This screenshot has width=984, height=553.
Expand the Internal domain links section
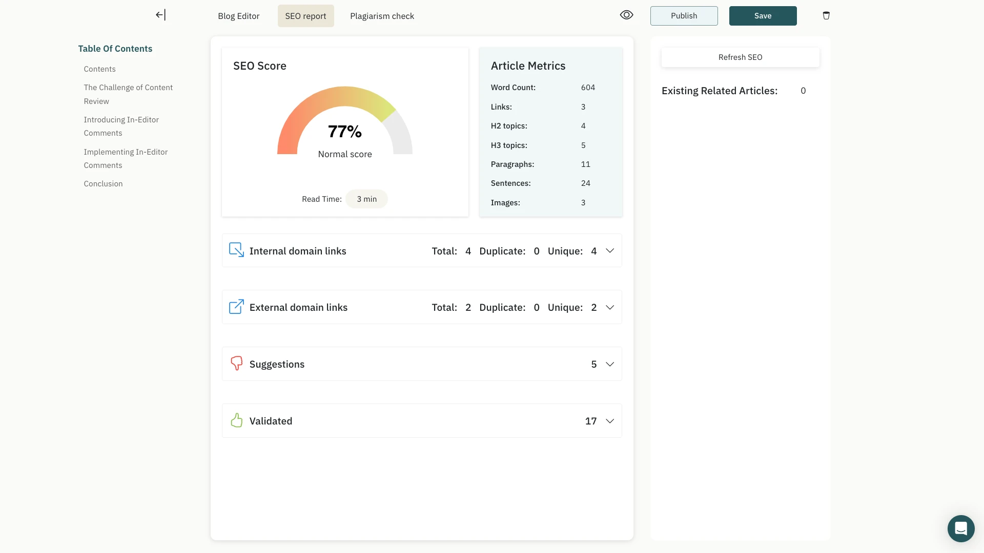tap(610, 251)
